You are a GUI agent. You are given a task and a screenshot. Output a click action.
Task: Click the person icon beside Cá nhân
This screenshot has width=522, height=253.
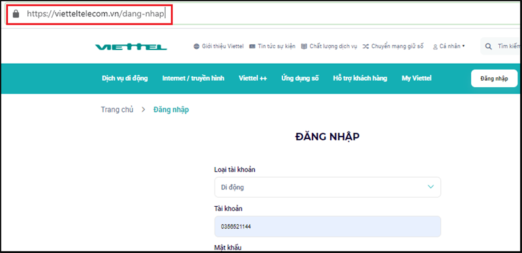(435, 47)
